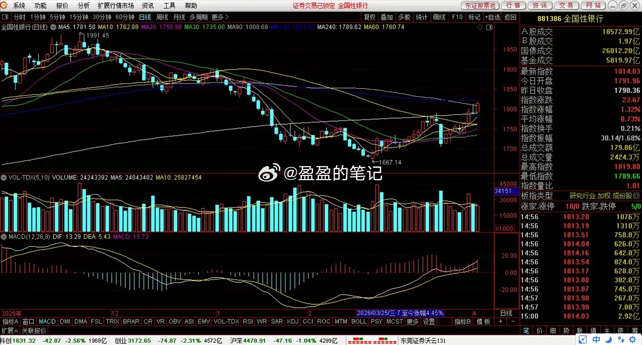Switch to the 1分钟 period
The height and width of the screenshot is (345, 642).
pos(38,17)
